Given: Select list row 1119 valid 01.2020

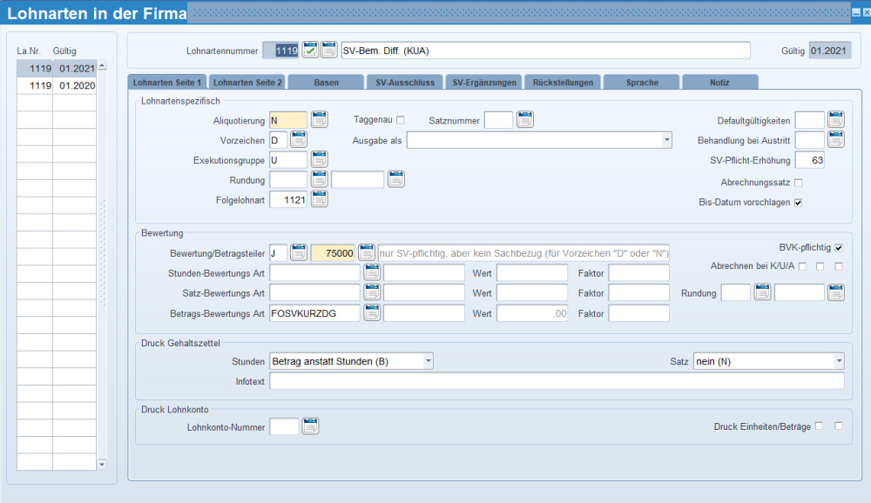Looking at the screenshot, I should coord(57,85).
